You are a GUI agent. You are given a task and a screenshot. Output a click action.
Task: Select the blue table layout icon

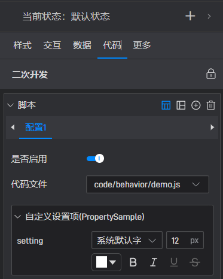166,105
